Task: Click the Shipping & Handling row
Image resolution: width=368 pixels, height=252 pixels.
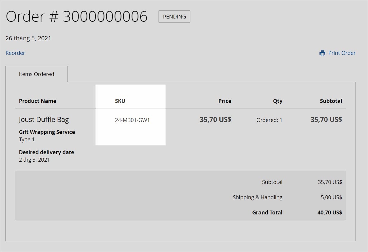Action: click(258, 197)
